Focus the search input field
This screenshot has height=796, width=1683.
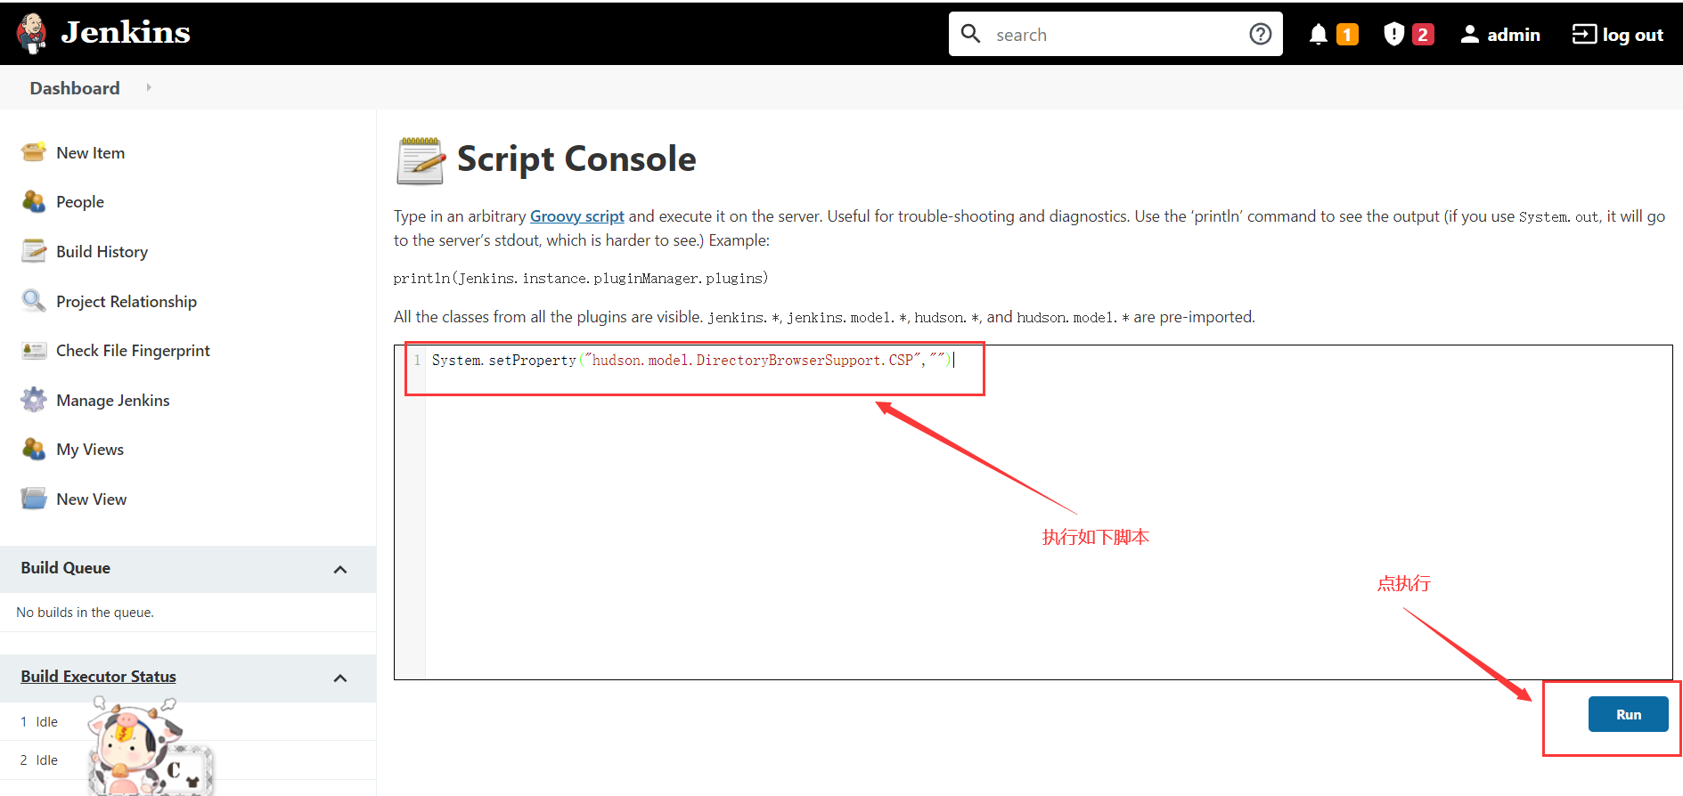click(x=1114, y=35)
